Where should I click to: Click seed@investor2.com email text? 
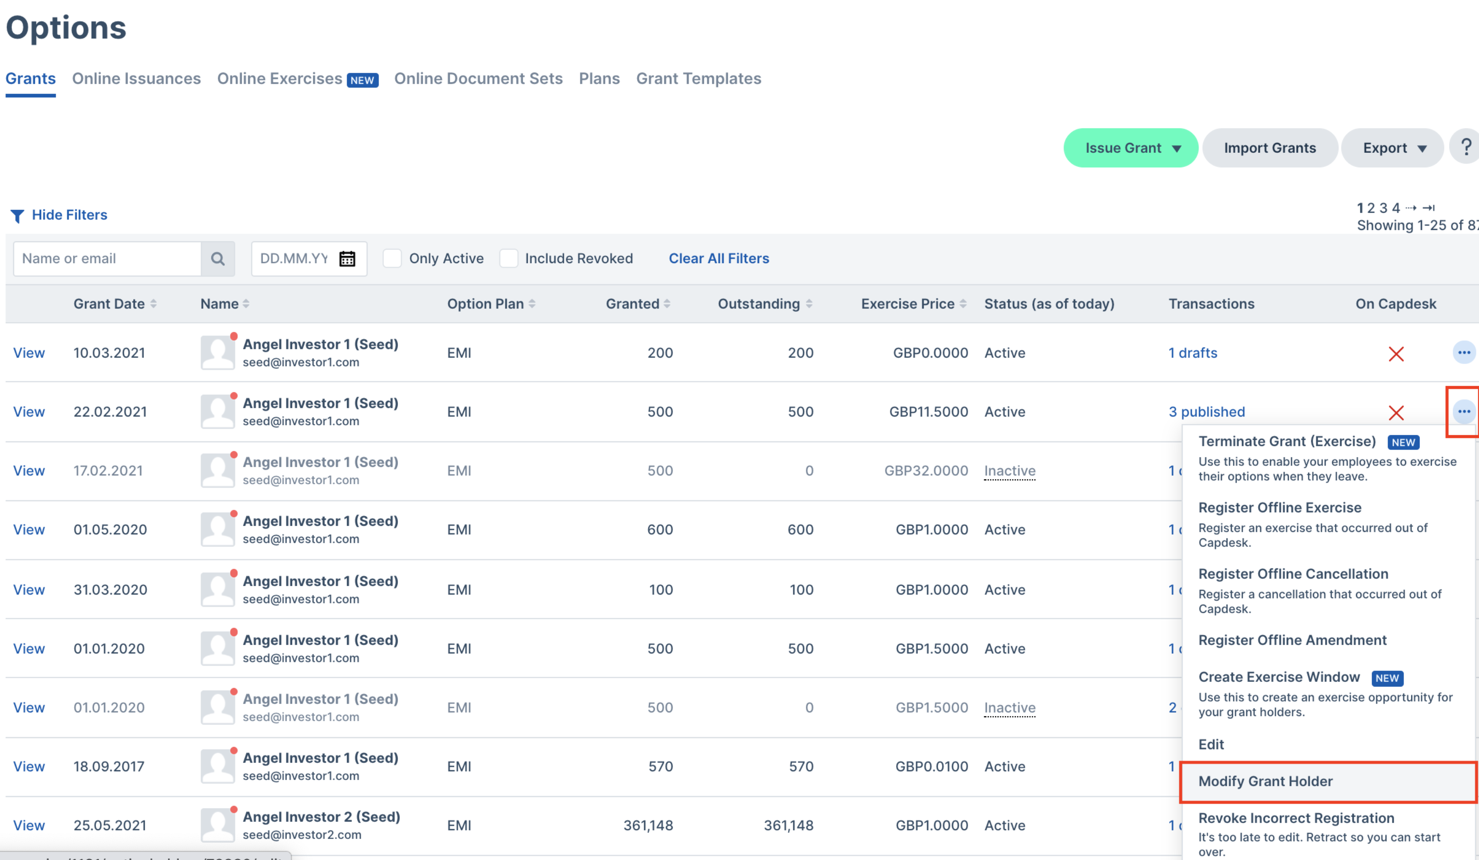pos(302,835)
